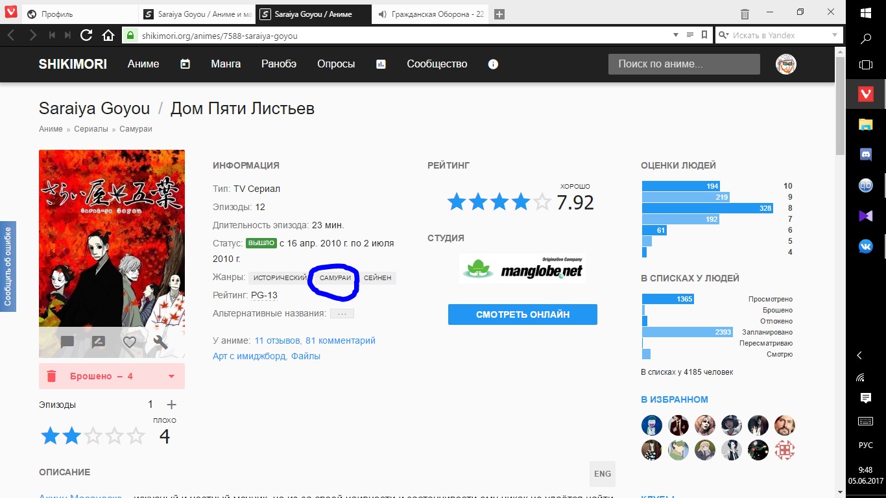Image resolution: width=886 pixels, height=498 pixels.
Task: Open the Манга menu item
Action: pyautogui.click(x=226, y=64)
